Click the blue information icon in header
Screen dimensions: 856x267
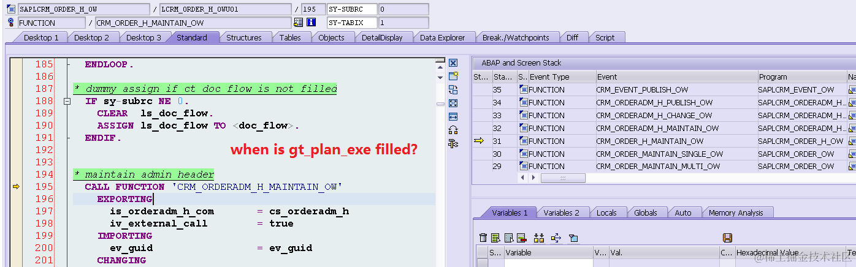coord(311,23)
